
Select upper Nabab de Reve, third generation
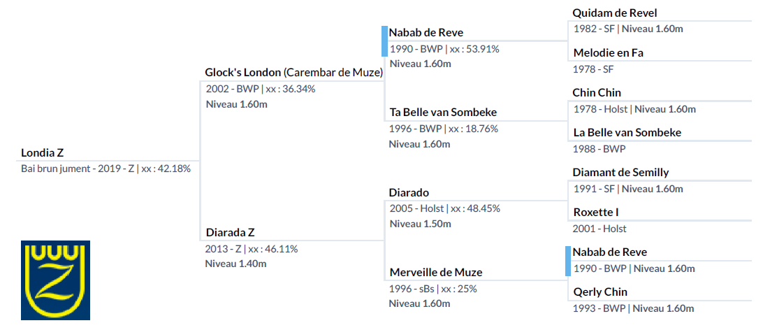pyautogui.click(x=426, y=33)
